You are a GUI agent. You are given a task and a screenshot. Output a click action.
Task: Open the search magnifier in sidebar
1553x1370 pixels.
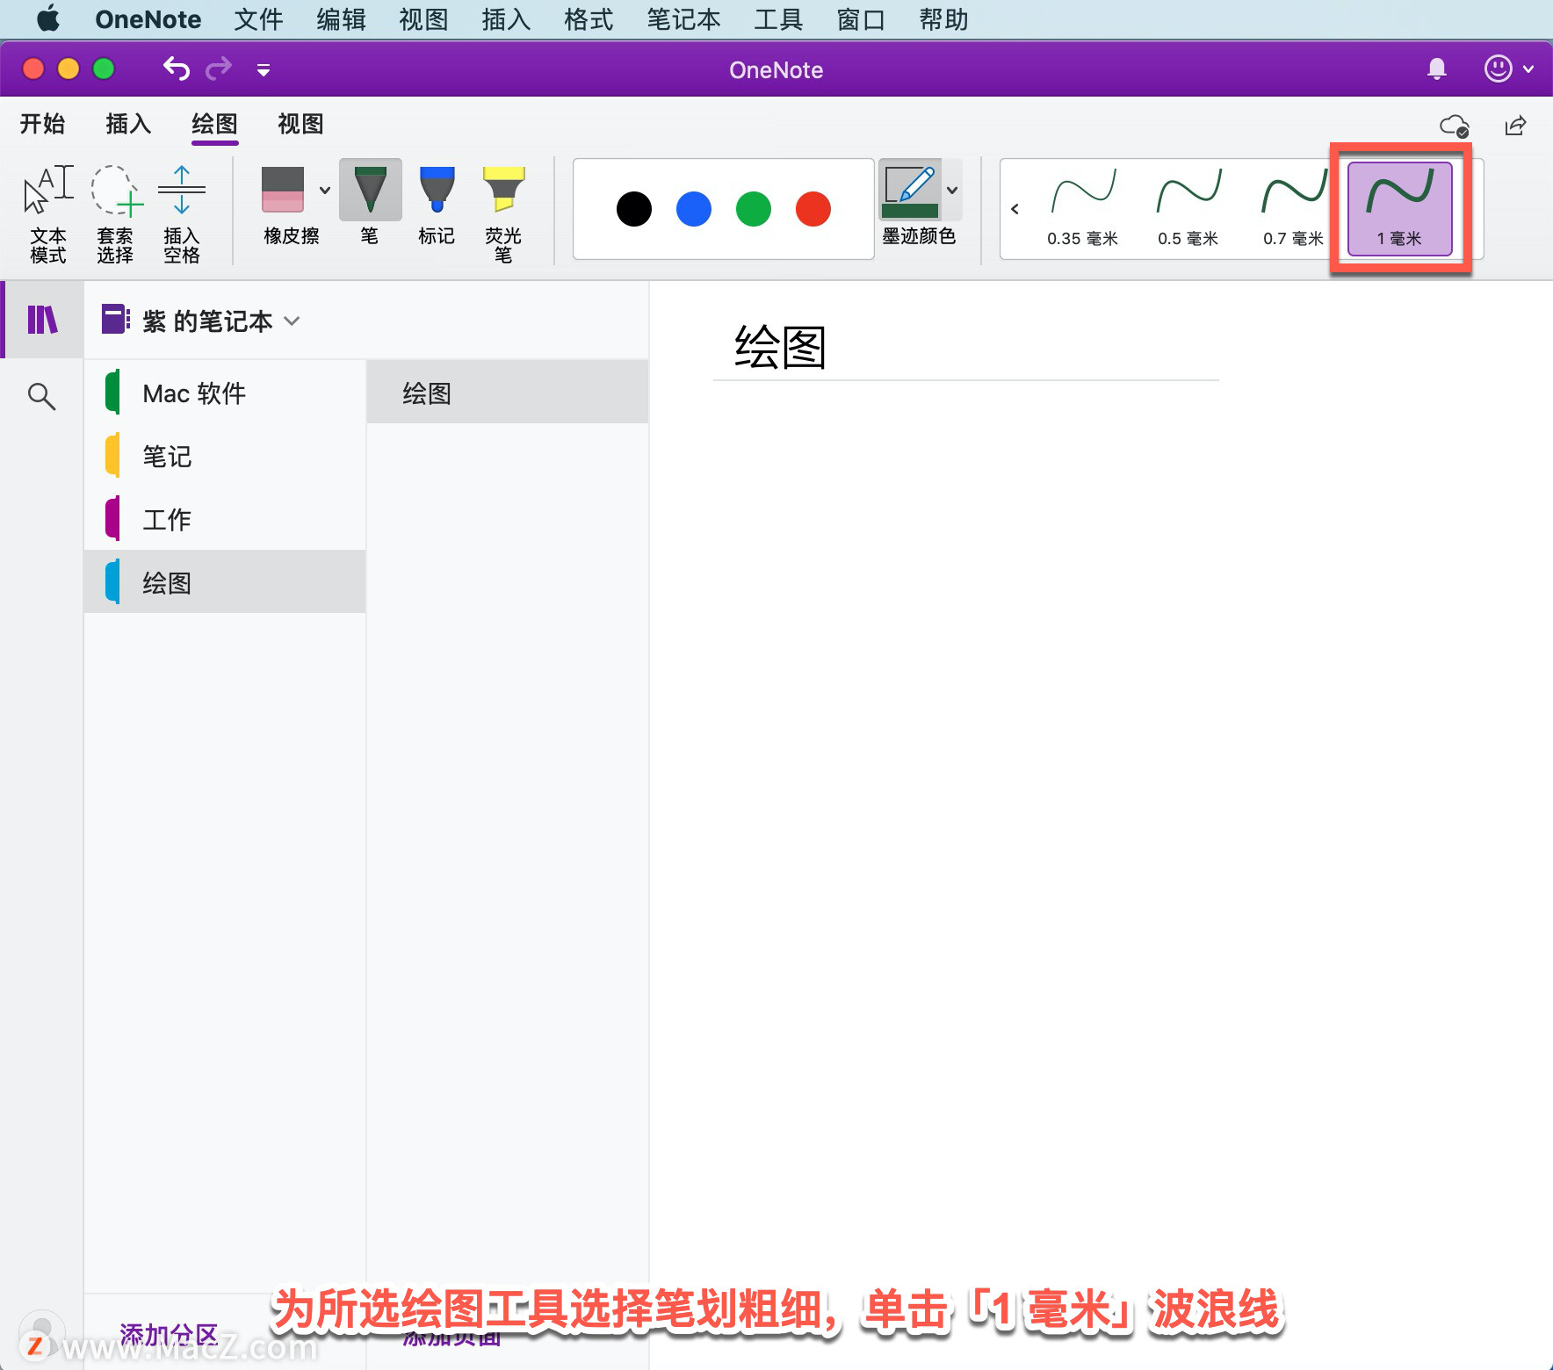pos(41,396)
